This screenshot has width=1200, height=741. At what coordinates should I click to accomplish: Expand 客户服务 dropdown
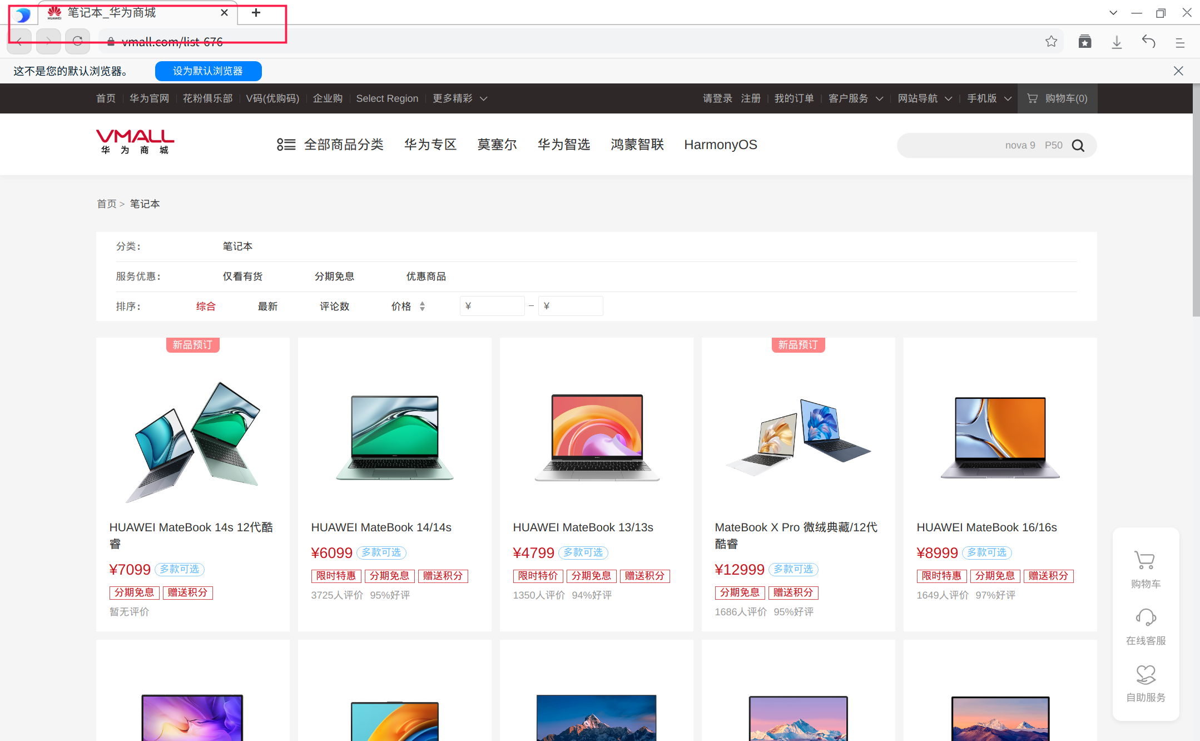855,98
